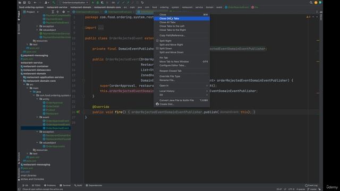Choose Rename File
This screenshot has height=191, width=340.
(x=182, y=80)
